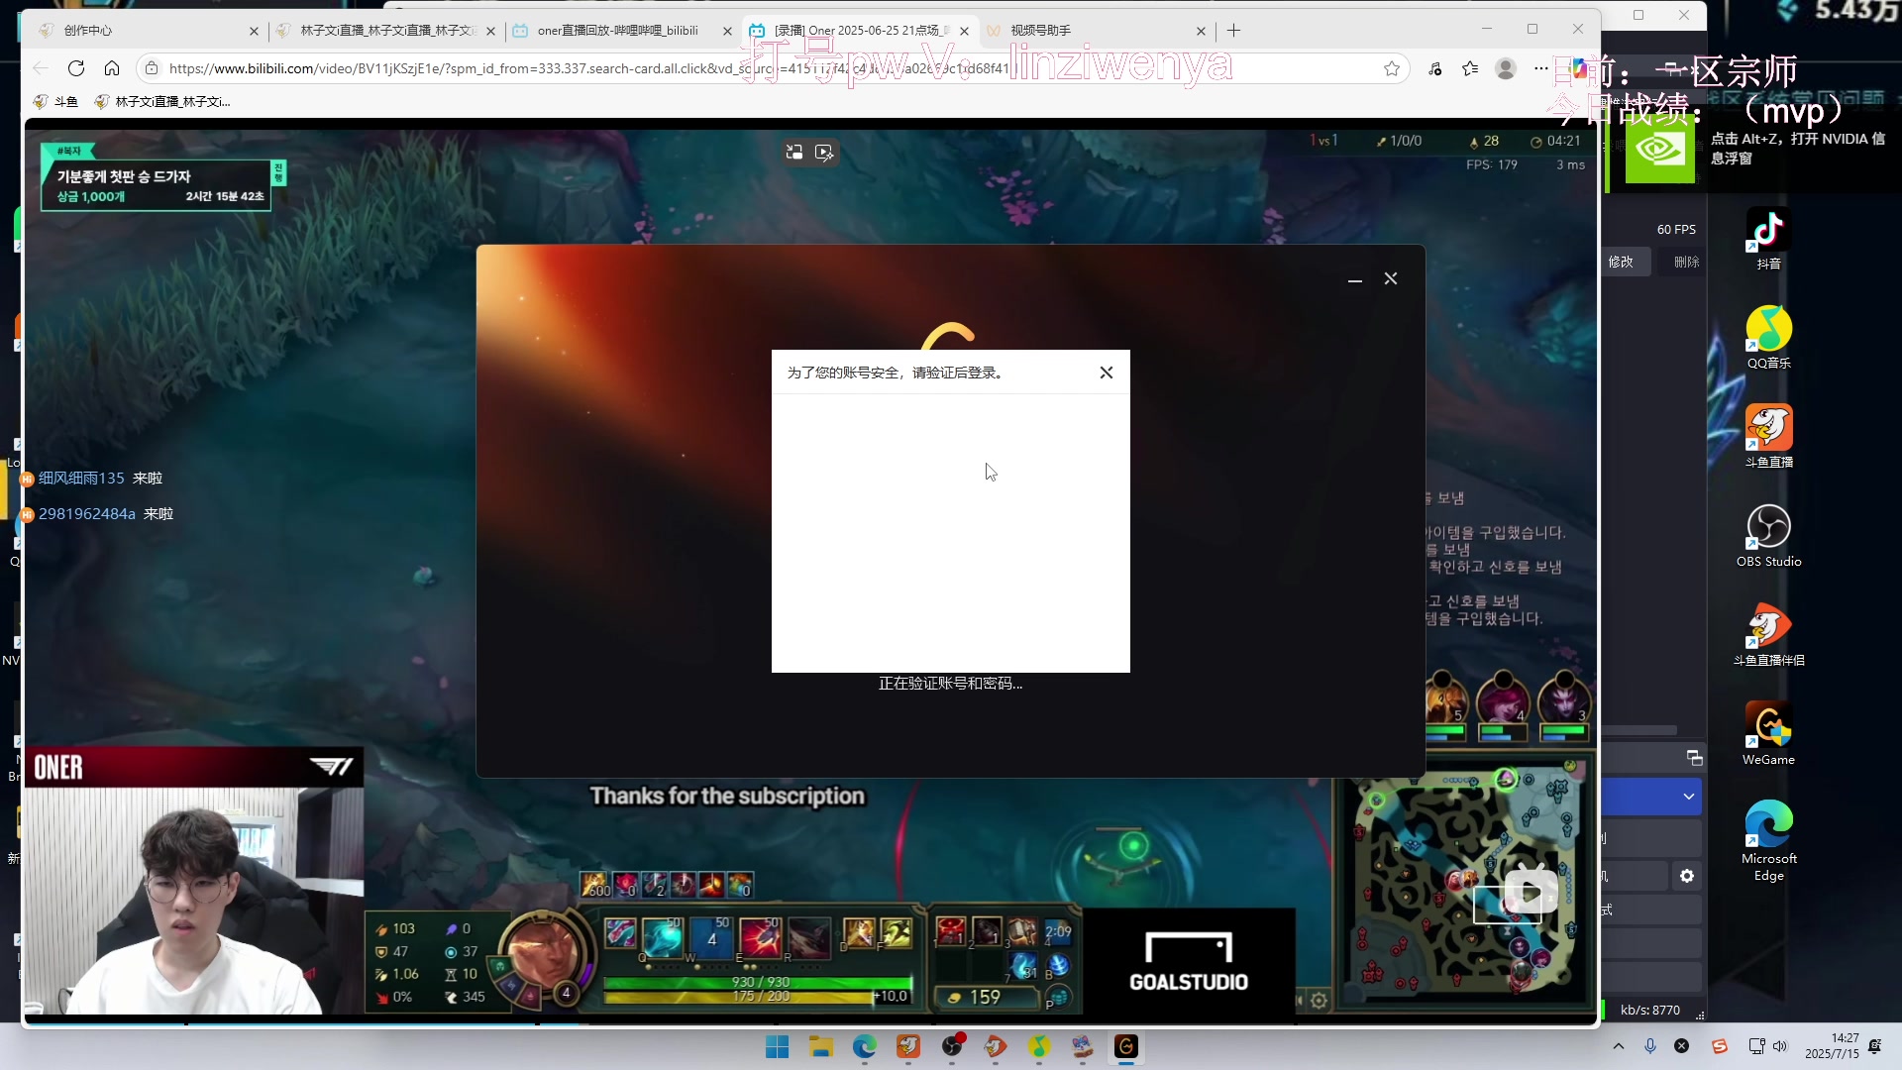The image size is (1902, 1070).
Task: Open the 林子文直播_林子文i... bookmark
Action: point(162,101)
